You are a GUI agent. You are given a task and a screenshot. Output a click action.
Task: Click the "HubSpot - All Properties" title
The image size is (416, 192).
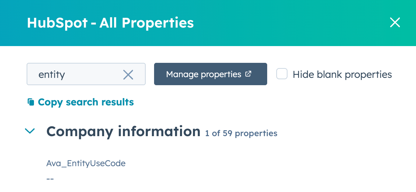(110, 23)
